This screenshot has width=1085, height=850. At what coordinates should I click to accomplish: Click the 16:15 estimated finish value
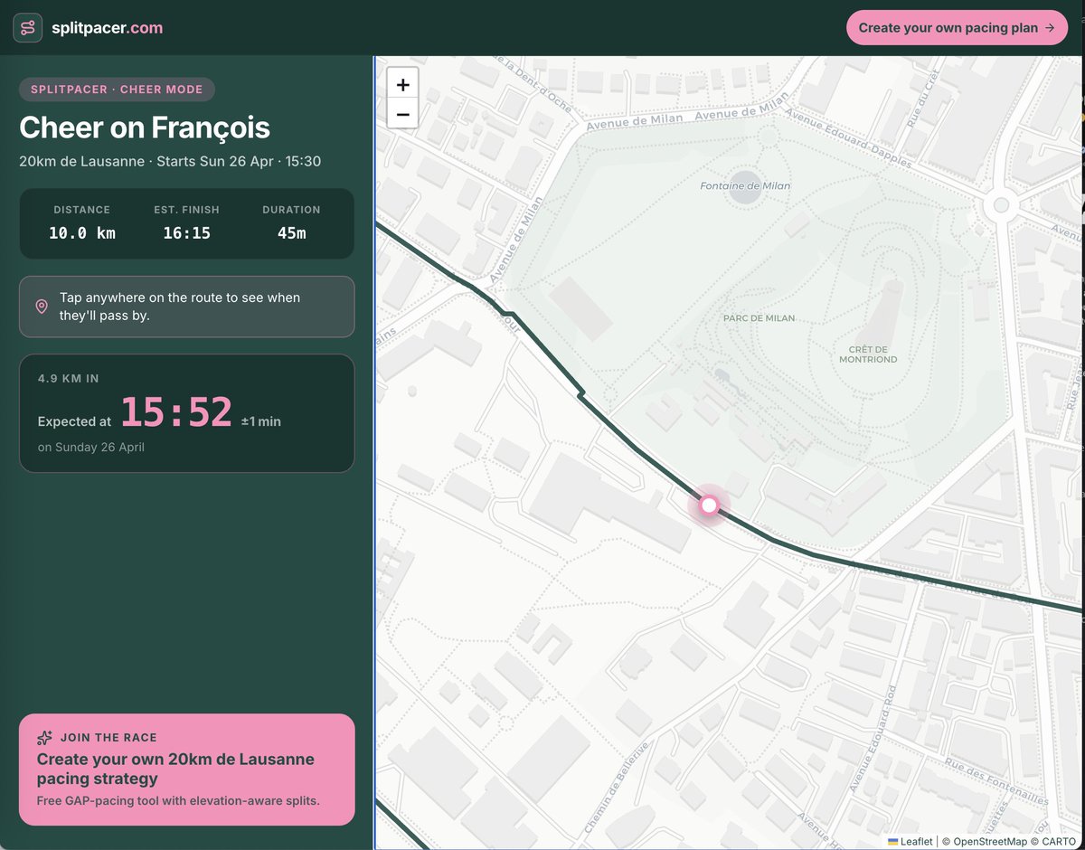[187, 233]
